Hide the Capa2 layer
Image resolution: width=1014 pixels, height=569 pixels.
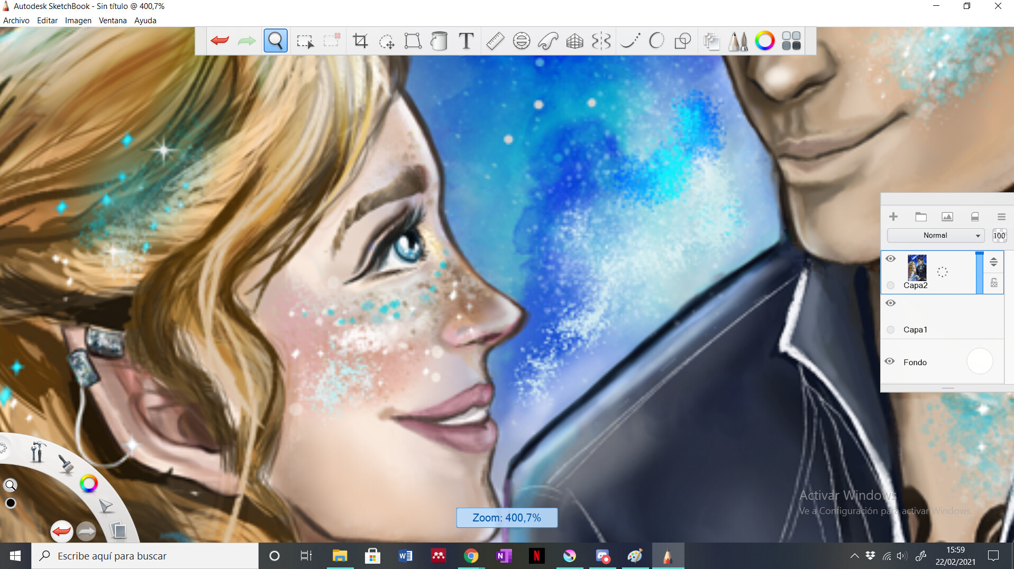point(891,258)
